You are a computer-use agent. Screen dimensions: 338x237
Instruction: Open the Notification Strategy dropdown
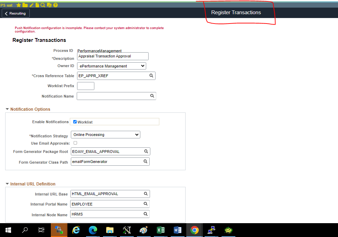pyautogui.click(x=106, y=135)
